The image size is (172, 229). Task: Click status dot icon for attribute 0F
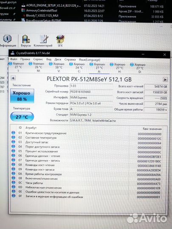(x=14, y=195)
